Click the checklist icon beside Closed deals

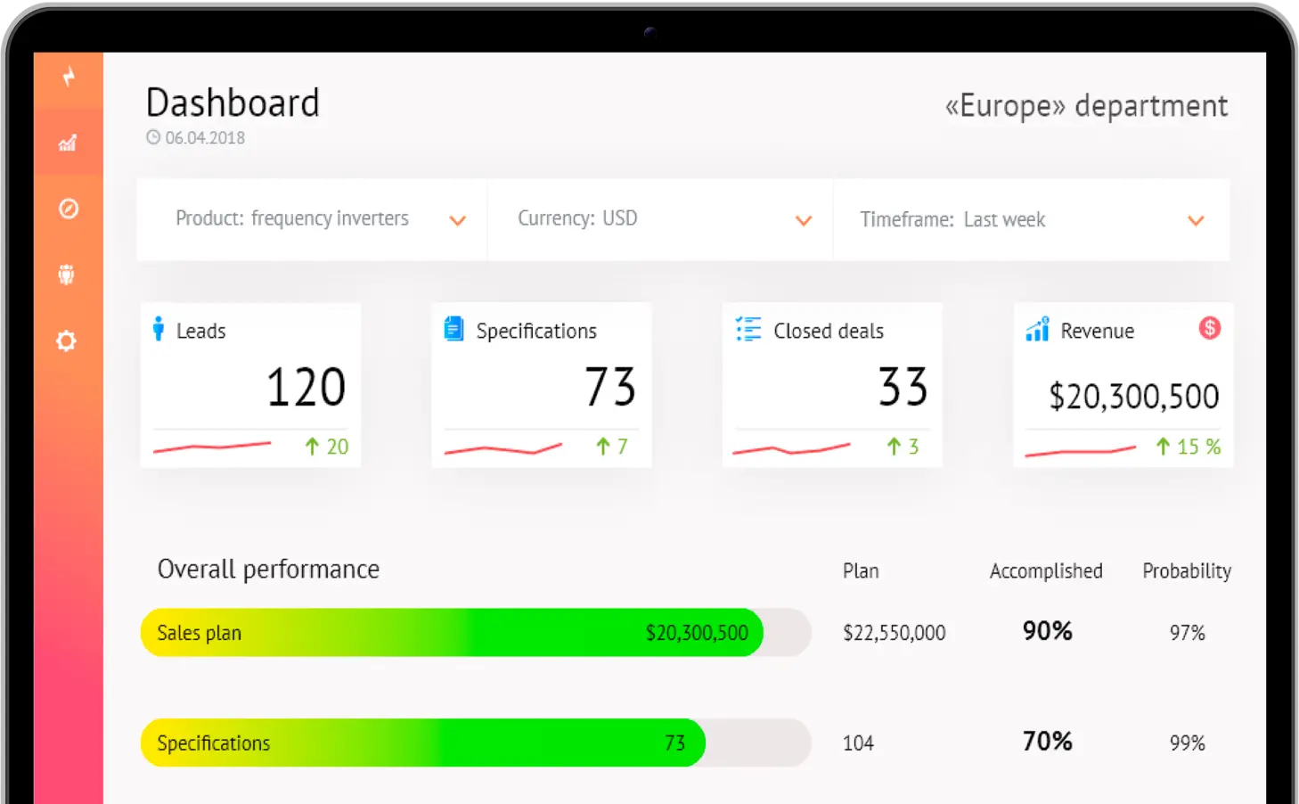point(748,330)
